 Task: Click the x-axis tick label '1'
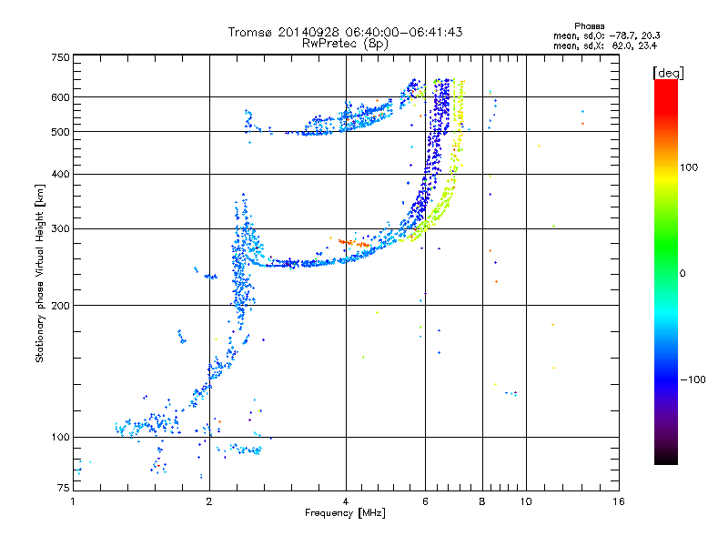(x=73, y=501)
